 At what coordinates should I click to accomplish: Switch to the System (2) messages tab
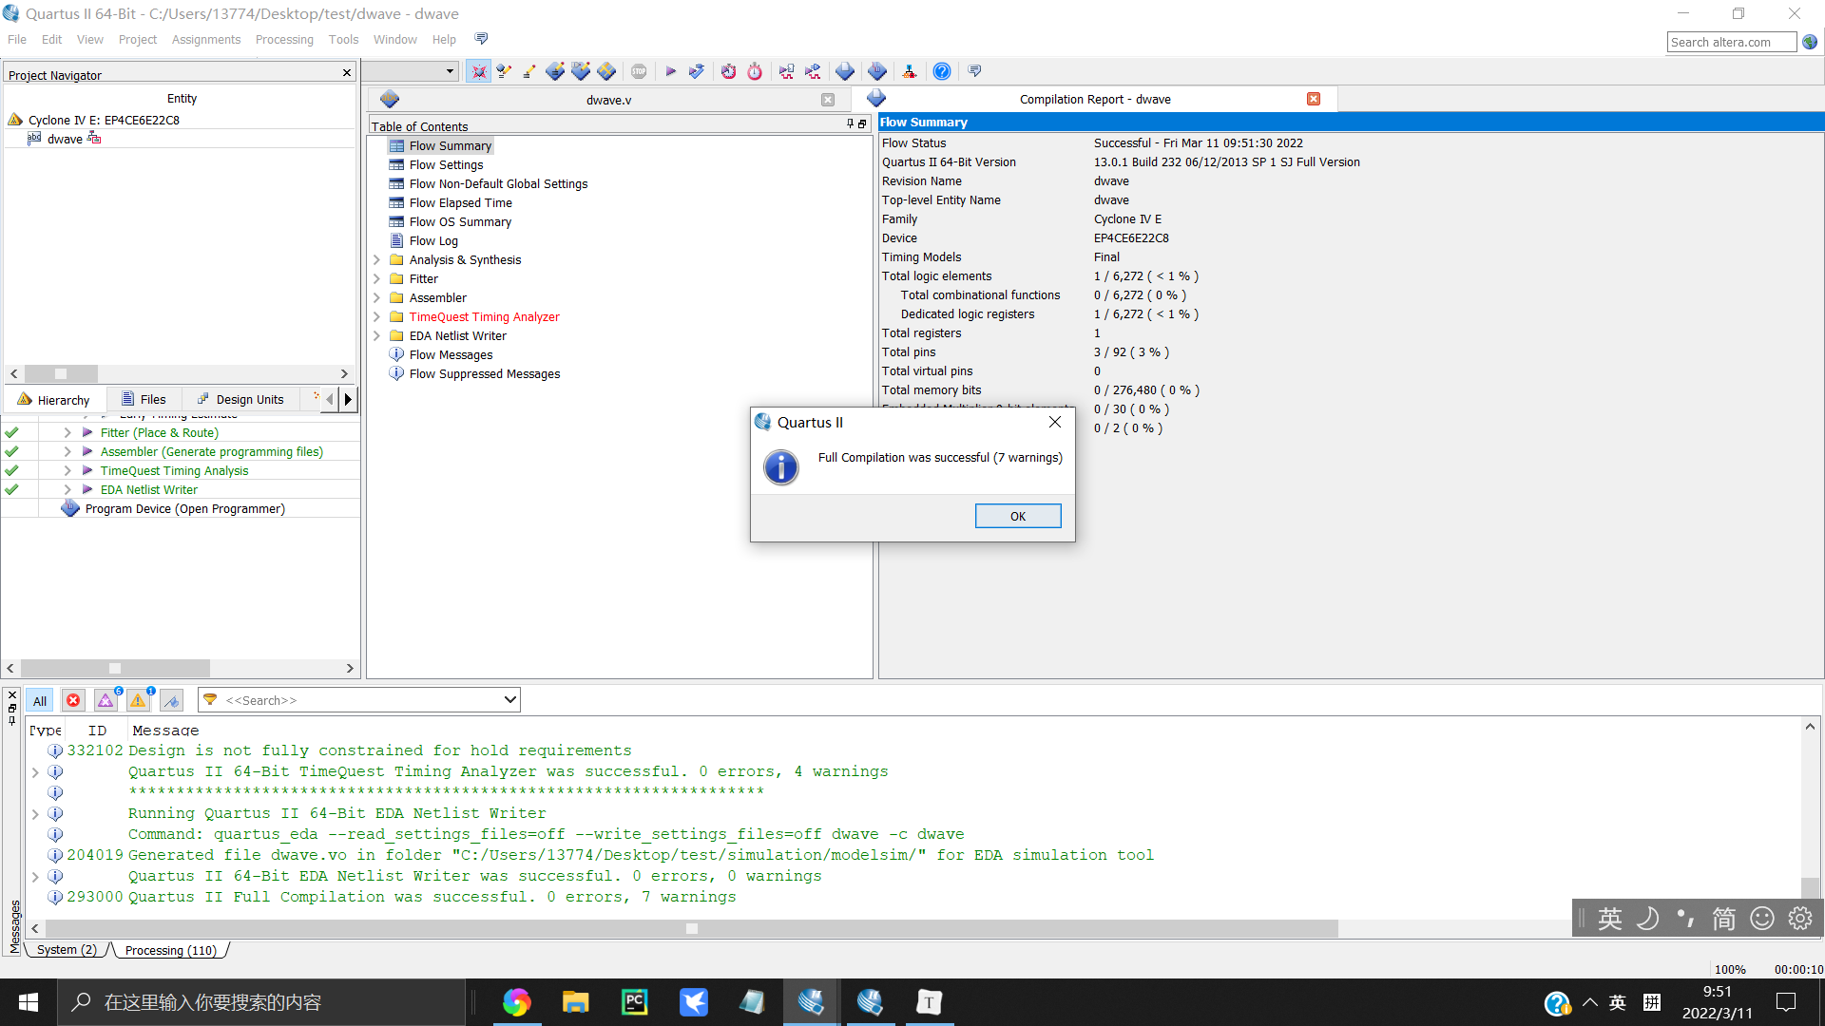point(66,950)
